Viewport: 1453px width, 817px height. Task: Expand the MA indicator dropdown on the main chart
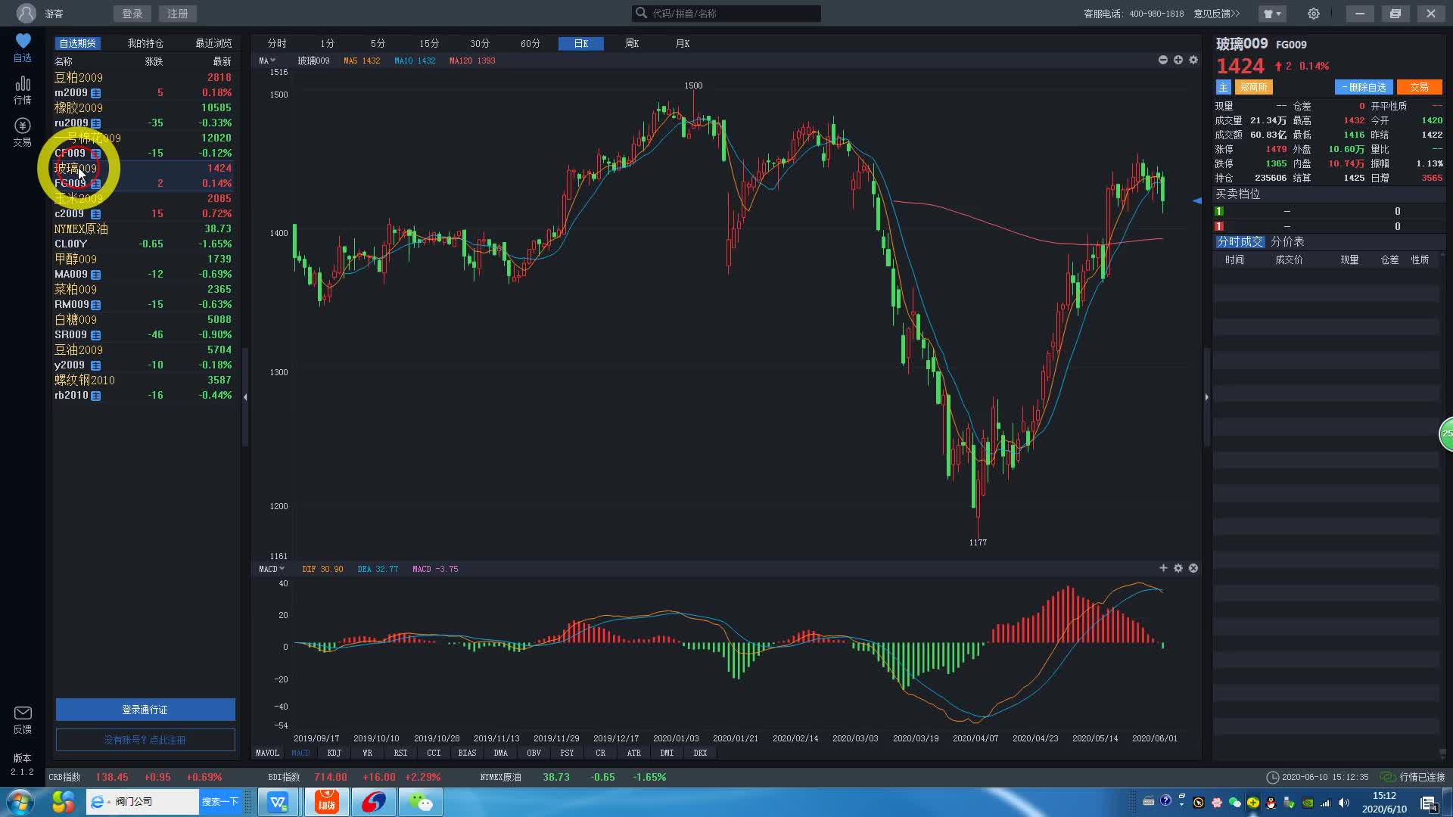click(x=267, y=61)
